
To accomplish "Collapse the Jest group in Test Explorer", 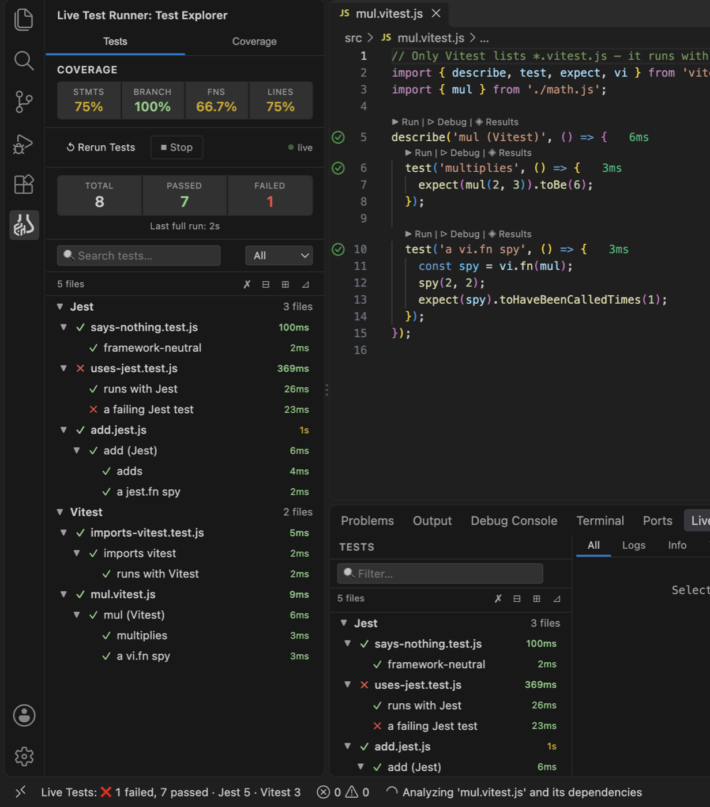I will click(x=60, y=307).
